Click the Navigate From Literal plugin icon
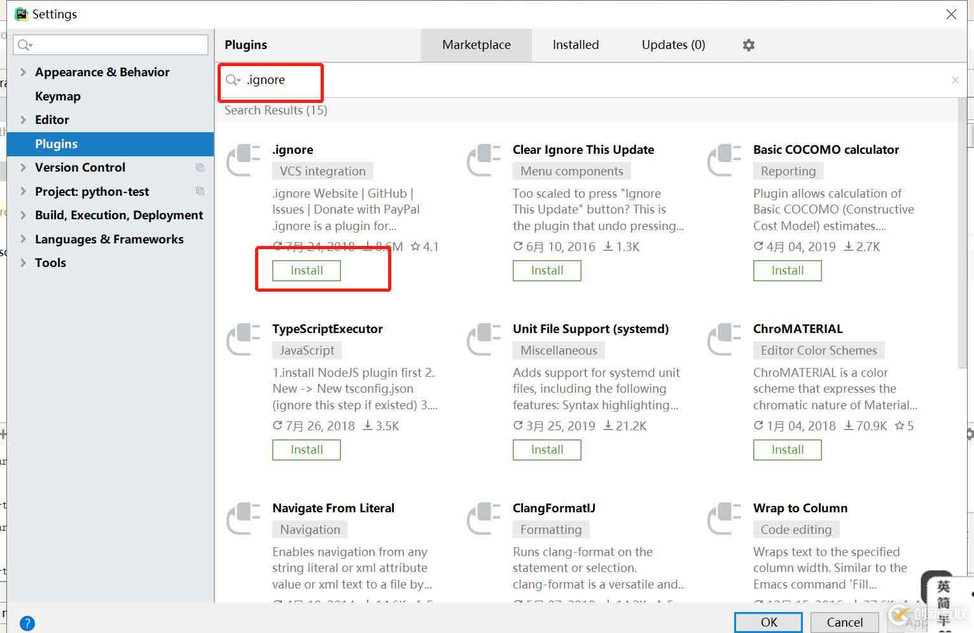 (x=244, y=519)
